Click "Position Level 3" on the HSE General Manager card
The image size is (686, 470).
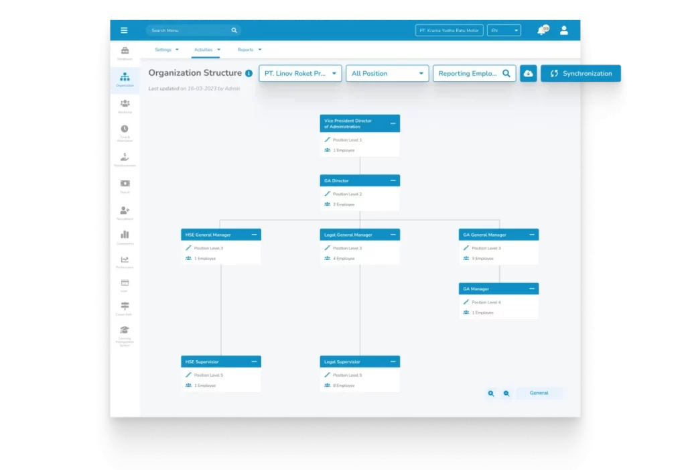pyautogui.click(x=209, y=248)
